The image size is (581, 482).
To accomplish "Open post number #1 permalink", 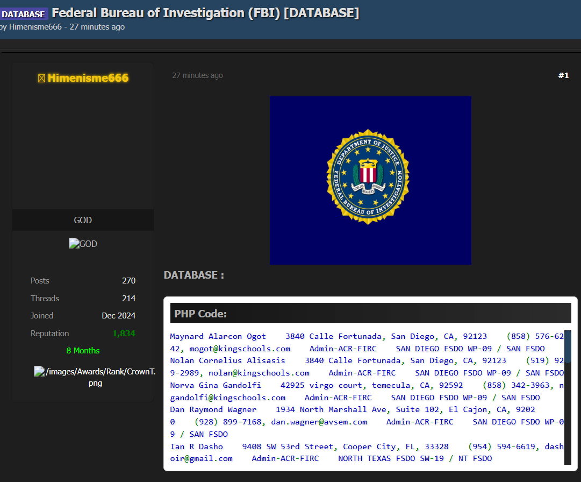I will (563, 75).
